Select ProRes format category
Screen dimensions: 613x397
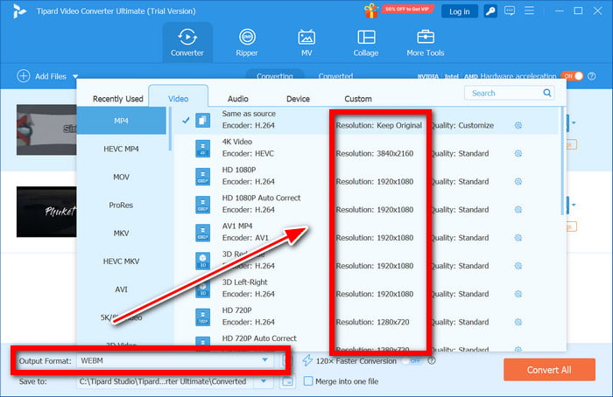[x=121, y=205]
